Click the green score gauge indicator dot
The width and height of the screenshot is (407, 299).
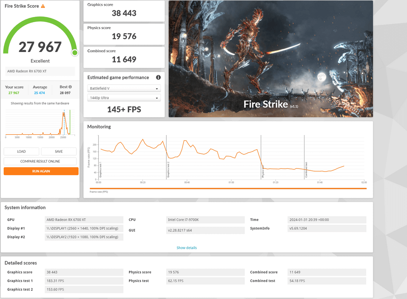pos(75,53)
